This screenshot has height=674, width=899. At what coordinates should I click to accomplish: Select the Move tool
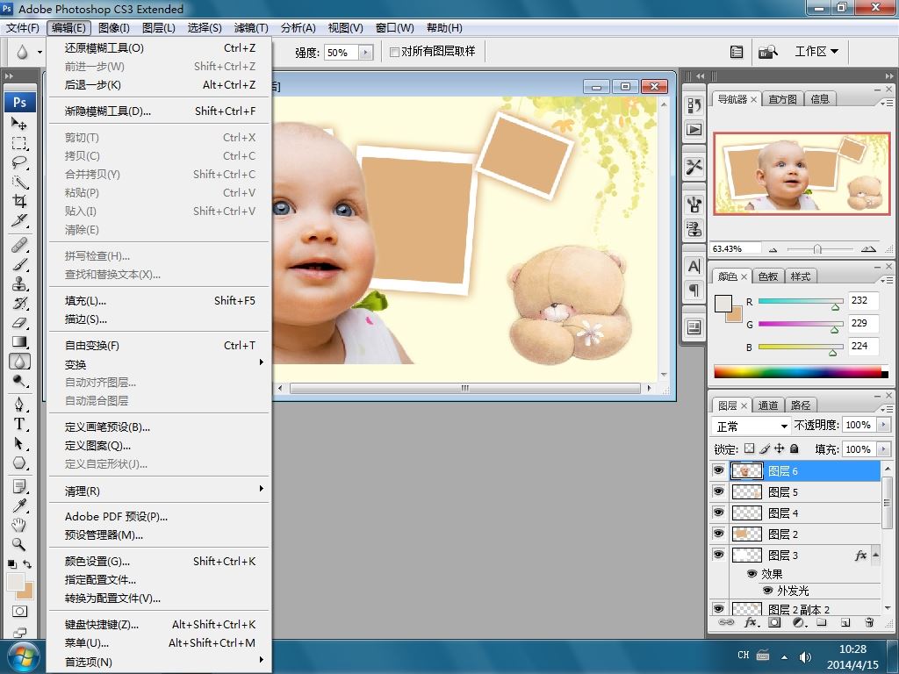(19, 124)
